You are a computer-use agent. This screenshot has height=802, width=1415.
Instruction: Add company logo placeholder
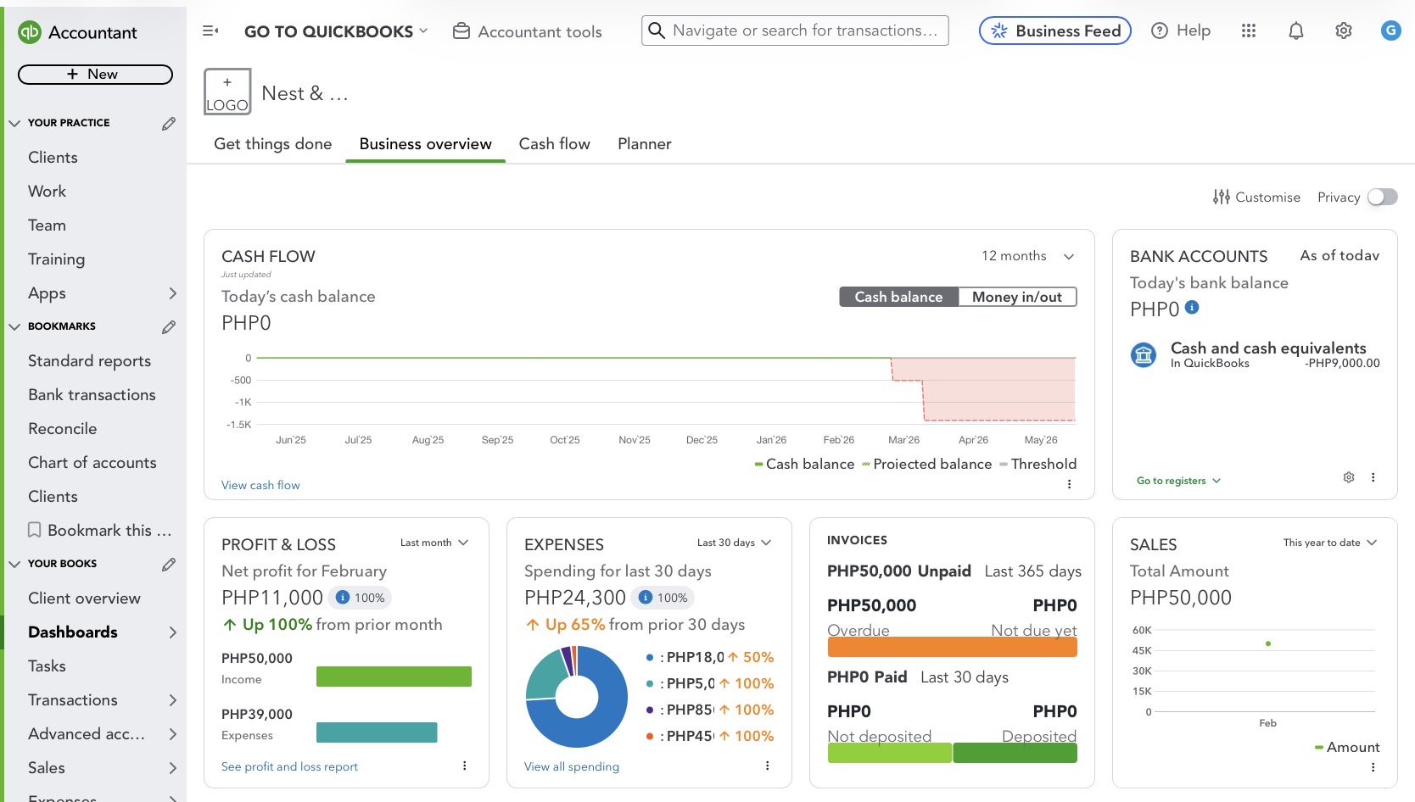click(x=227, y=92)
